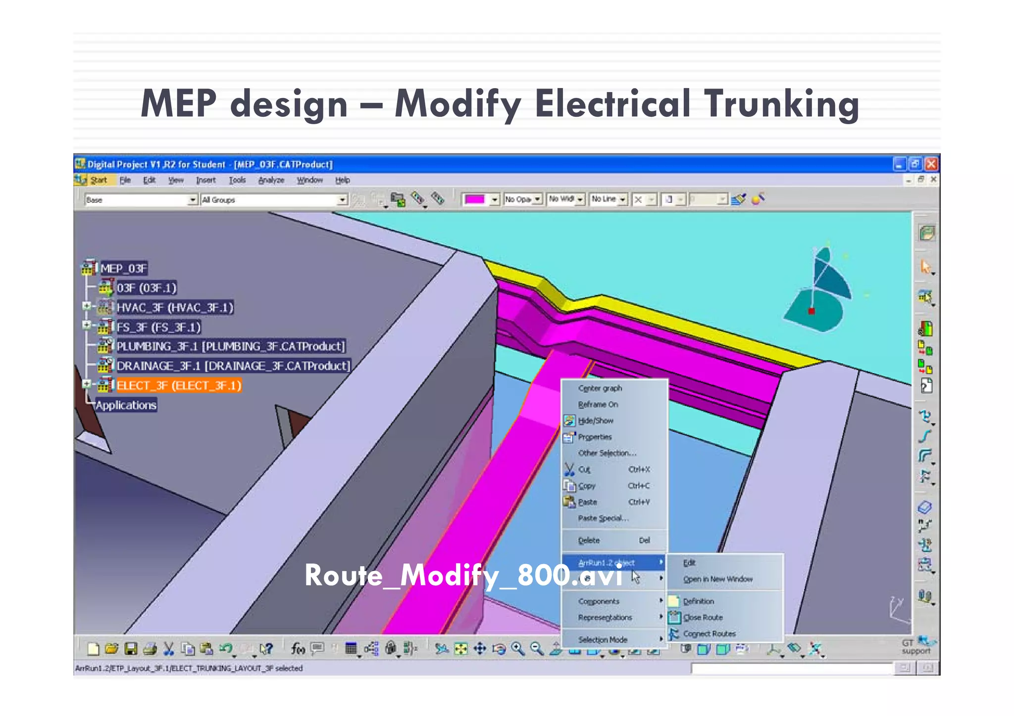Click the Print icon in bottom toolbar
The image size is (1014, 716).
[150, 649]
